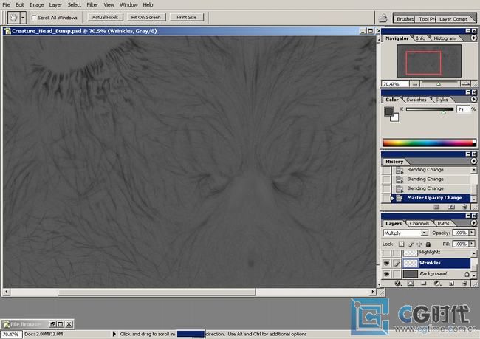Click the History new snapshot camera icon
480x339 pixels.
(x=451, y=207)
